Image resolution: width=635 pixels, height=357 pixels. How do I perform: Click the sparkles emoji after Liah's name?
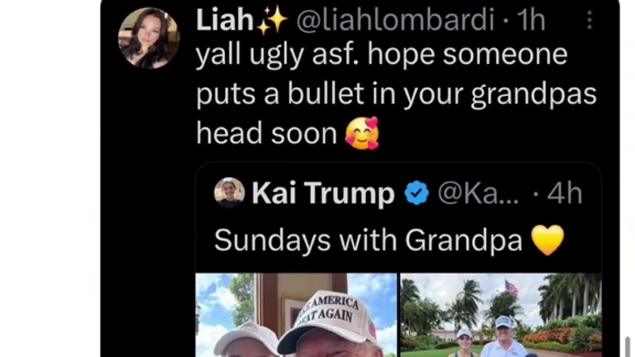272,21
